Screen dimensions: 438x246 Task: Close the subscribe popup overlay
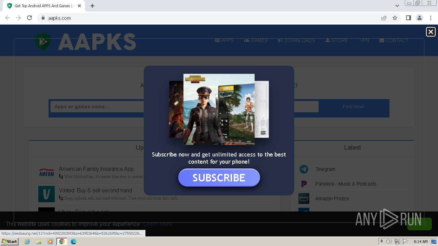pos(430,32)
